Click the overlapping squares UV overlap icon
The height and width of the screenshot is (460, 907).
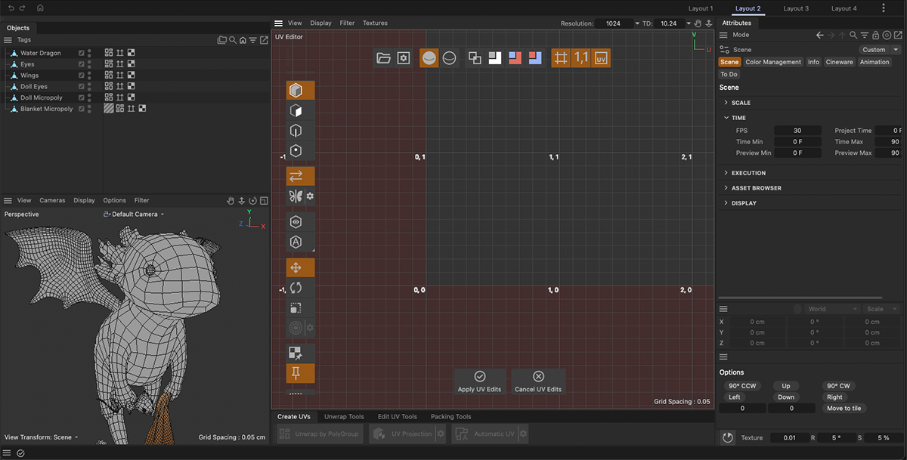tap(475, 58)
